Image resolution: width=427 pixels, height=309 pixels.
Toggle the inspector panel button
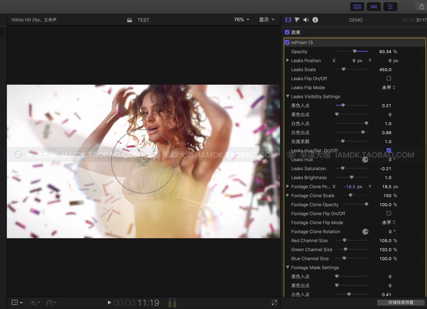click(390, 7)
